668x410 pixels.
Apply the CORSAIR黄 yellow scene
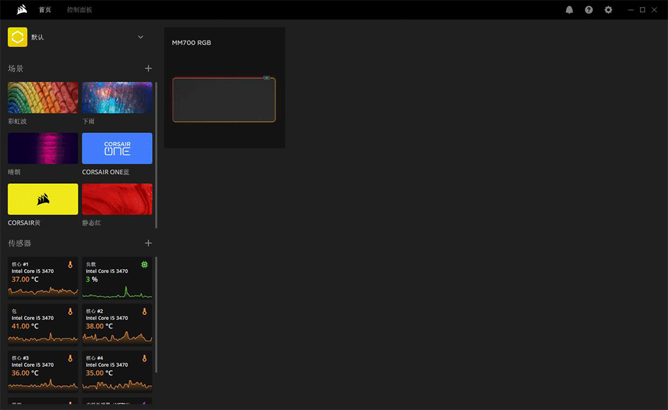(43, 199)
